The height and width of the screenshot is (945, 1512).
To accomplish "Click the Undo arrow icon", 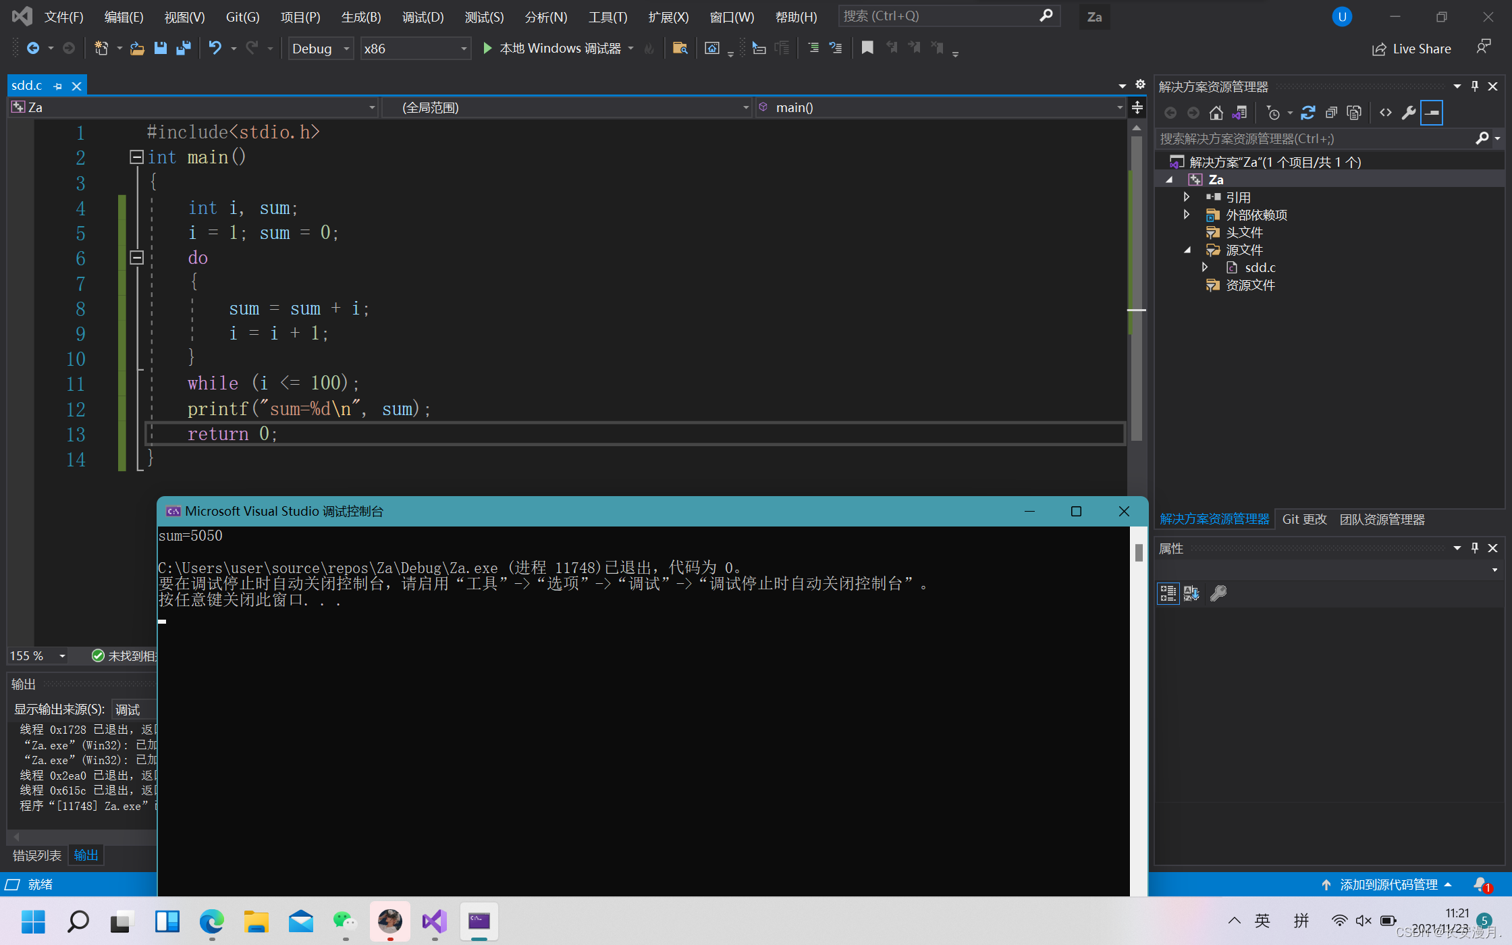I will click(215, 48).
